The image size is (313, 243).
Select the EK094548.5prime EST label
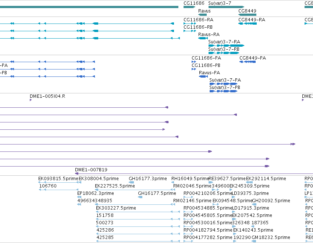pos(232,201)
